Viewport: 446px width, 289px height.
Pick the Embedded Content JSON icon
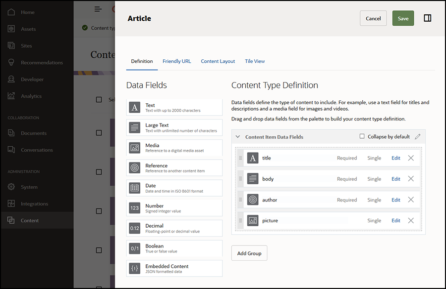click(x=134, y=268)
